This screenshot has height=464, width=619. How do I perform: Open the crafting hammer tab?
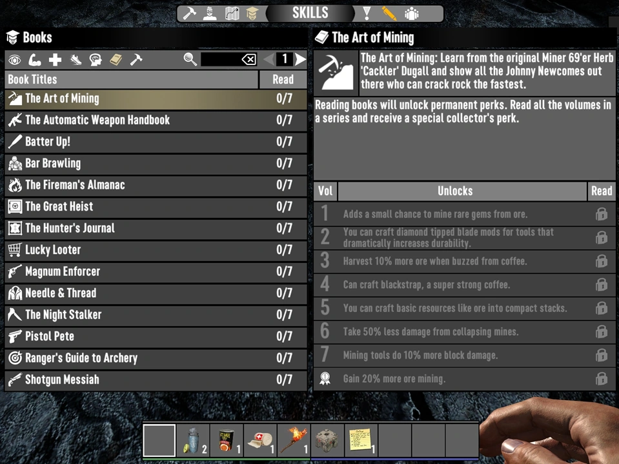coord(188,14)
